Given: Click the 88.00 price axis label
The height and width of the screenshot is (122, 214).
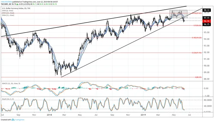Looking at the screenshot, I should (206, 79).
